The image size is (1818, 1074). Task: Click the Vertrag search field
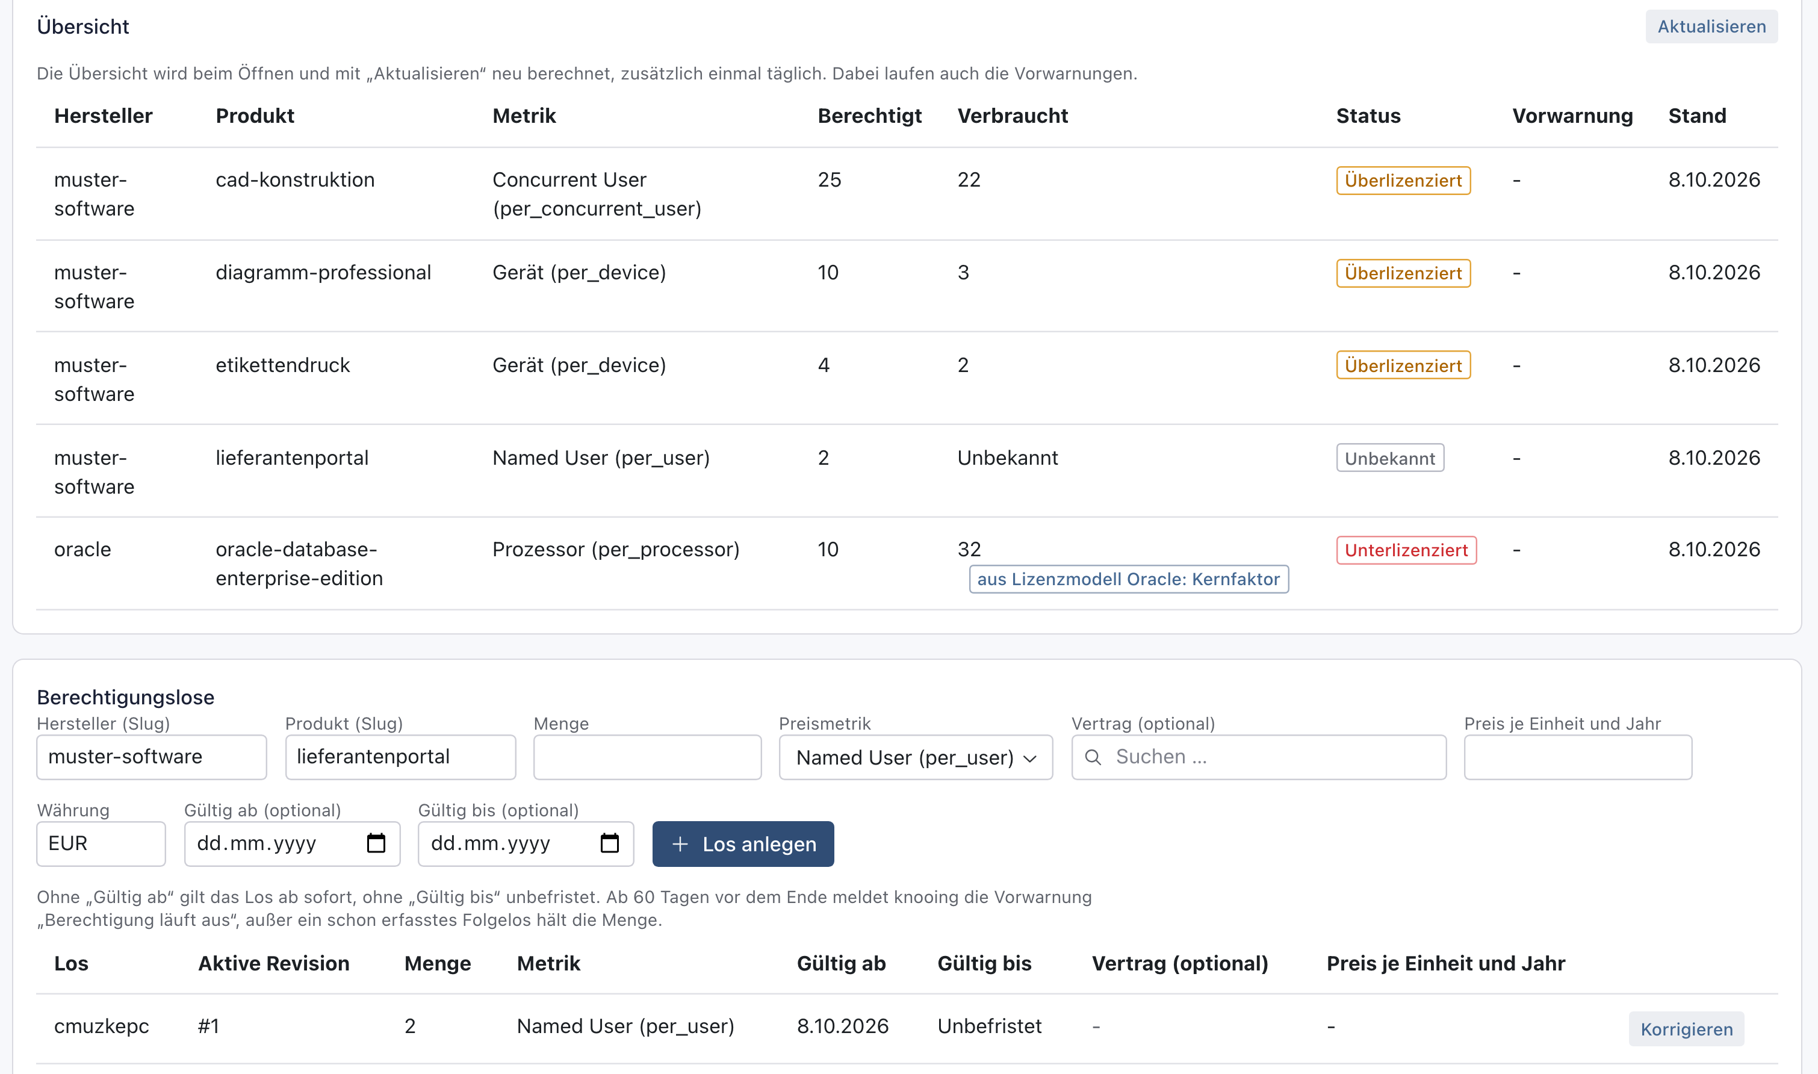1259,757
